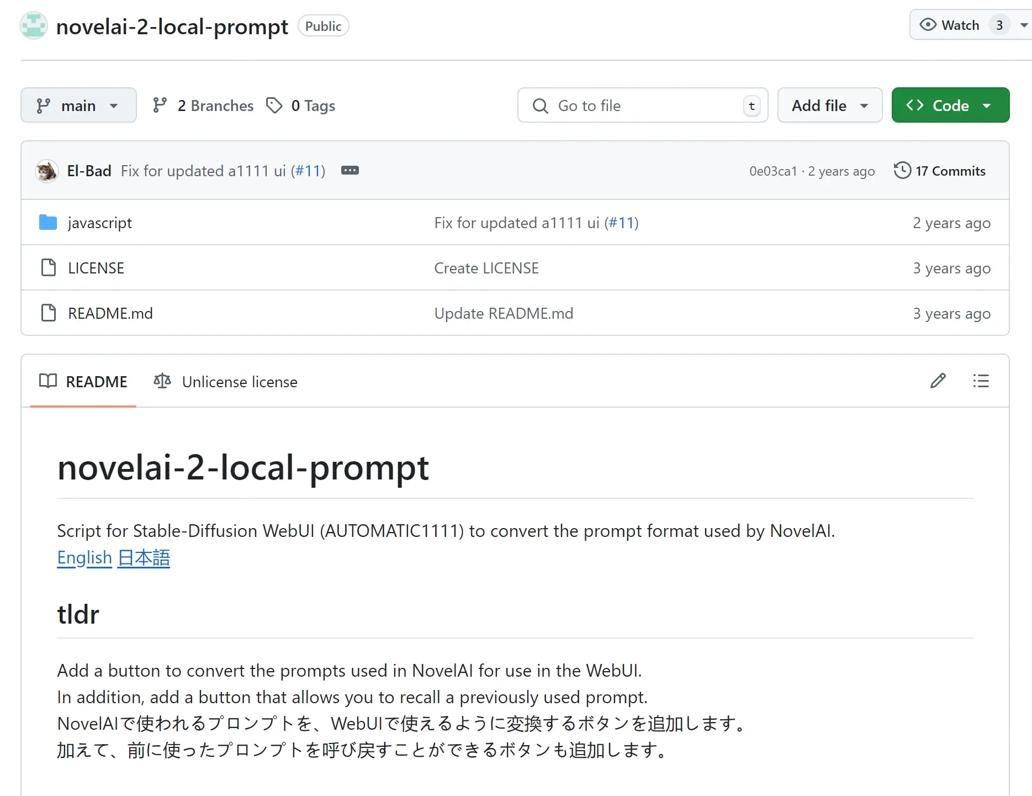
Task: Toggle Watch on this repository
Action: 950,25
